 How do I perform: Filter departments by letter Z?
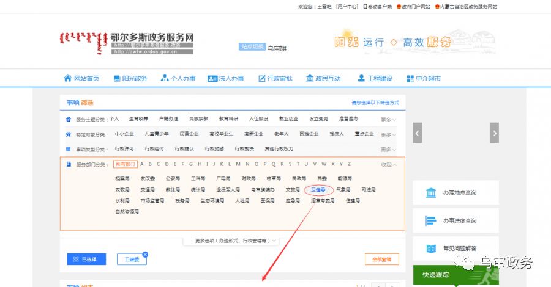click(x=349, y=164)
